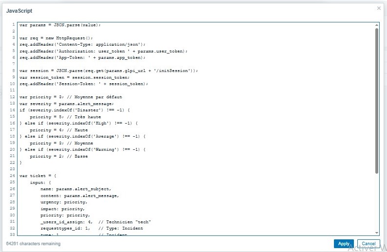
Task: Click the 'urgency: priority,' line
Action: [64, 202]
